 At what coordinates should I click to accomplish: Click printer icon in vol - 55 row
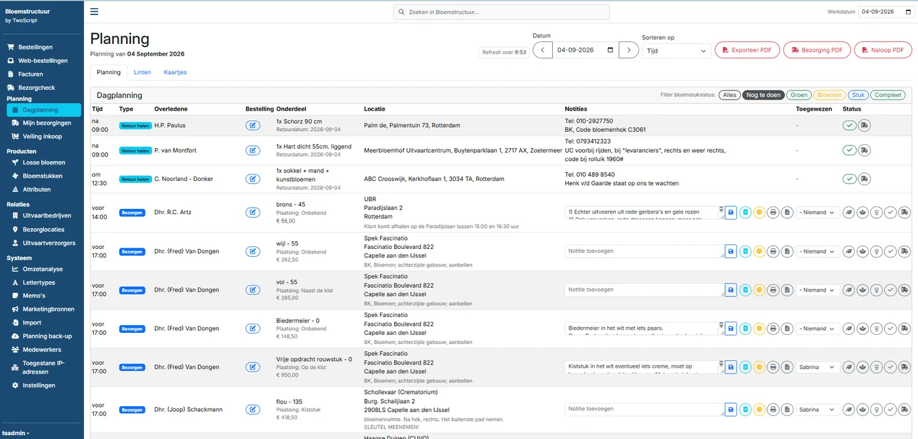click(774, 290)
